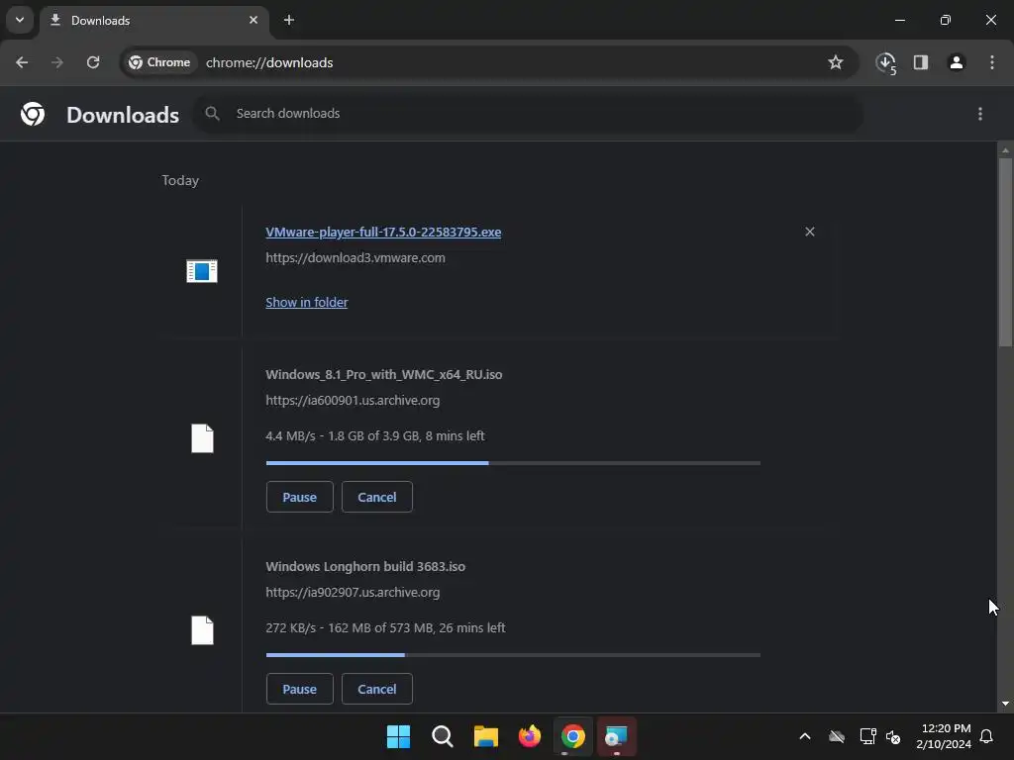This screenshot has width=1014, height=760.
Task: Go back using the browser back arrow
Action: [x=22, y=62]
